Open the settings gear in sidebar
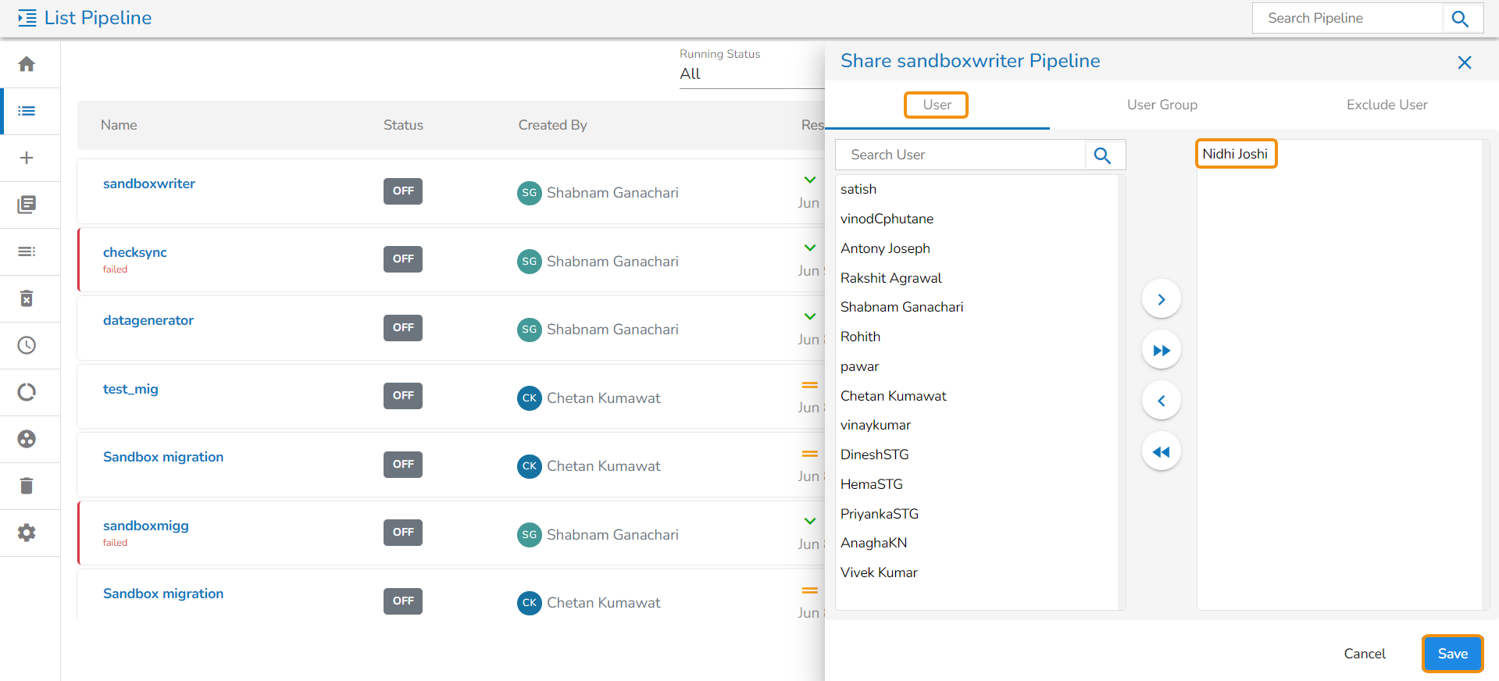 point(27,533)
